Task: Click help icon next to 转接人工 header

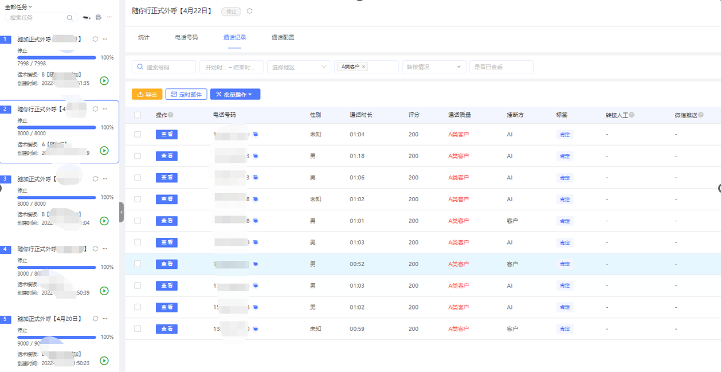Action: [x=632, y=115]
